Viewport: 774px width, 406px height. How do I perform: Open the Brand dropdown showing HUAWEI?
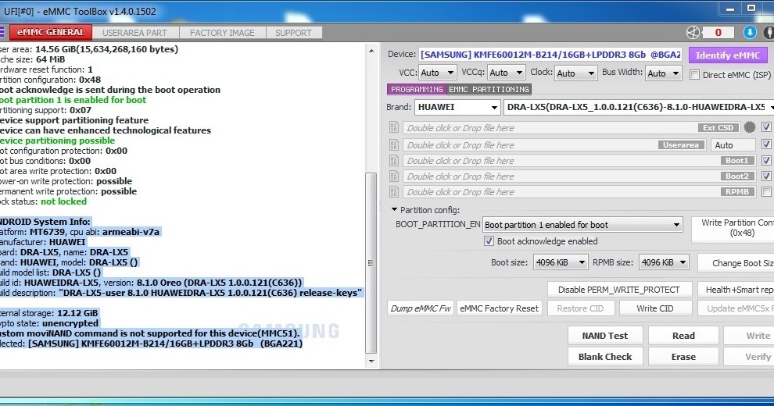coord(457,107)
